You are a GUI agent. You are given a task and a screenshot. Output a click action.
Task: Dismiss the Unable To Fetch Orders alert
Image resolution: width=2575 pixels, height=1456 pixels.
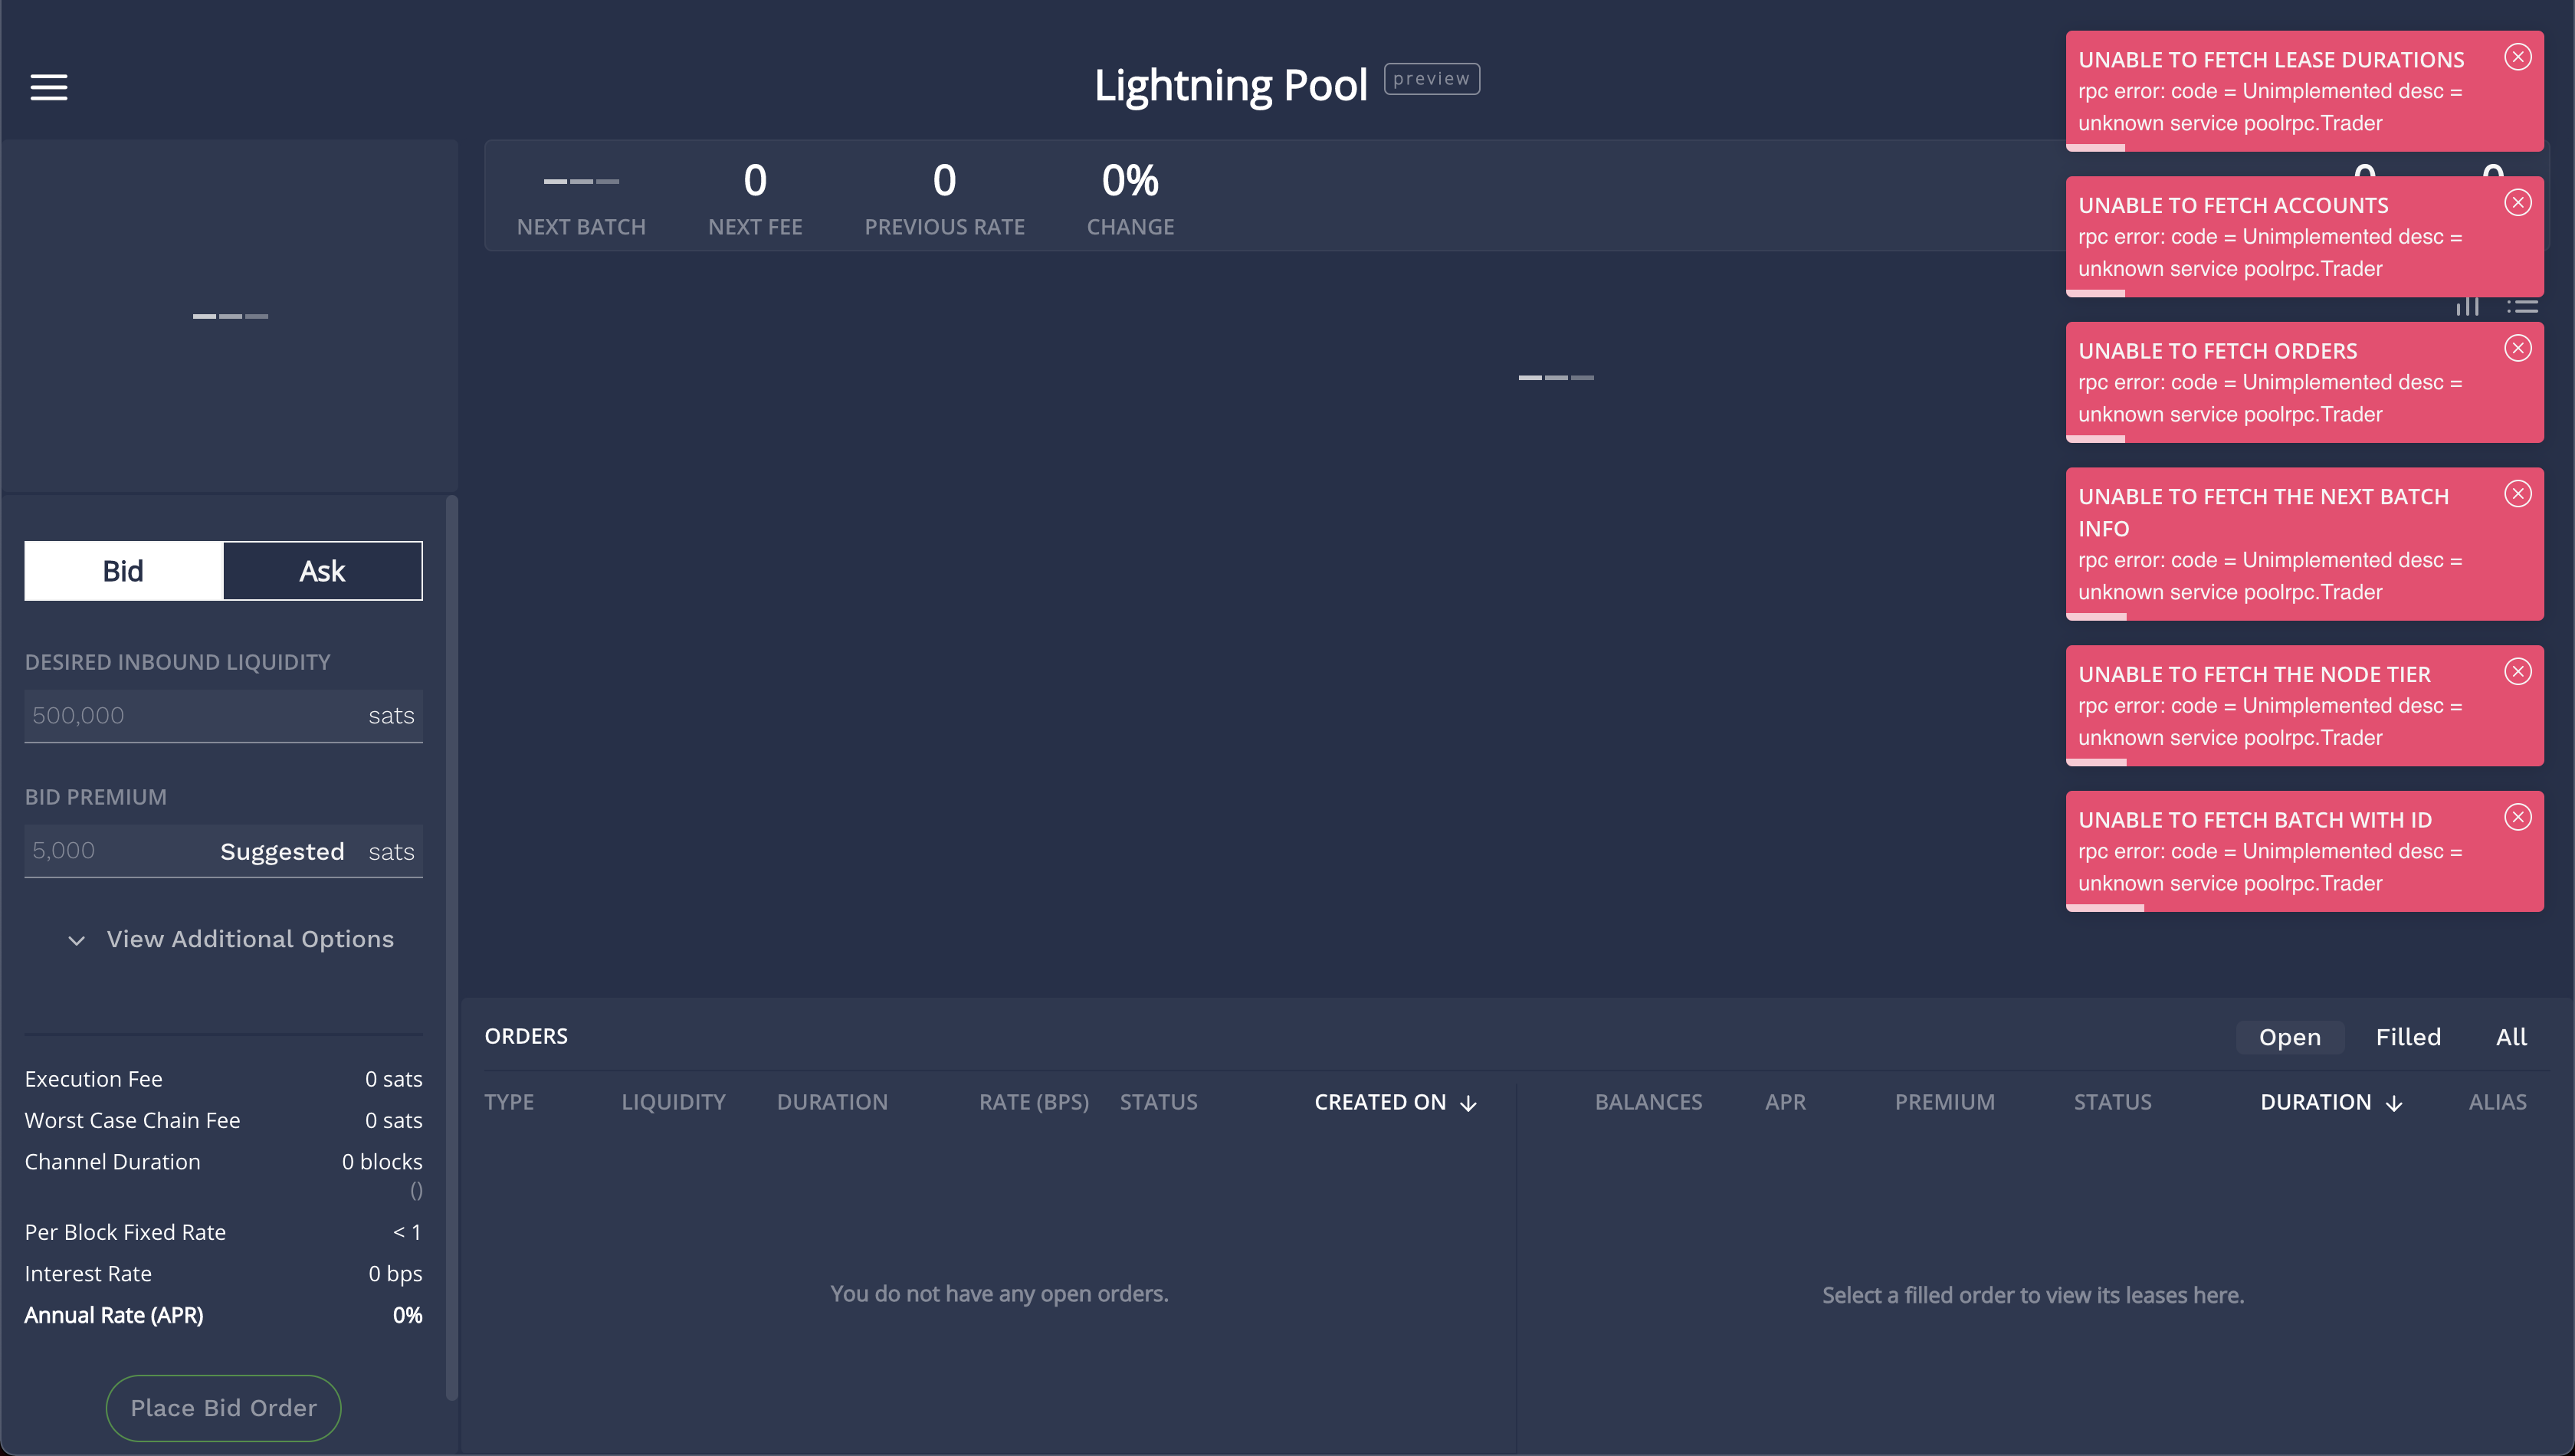(x=2518, y=348)
